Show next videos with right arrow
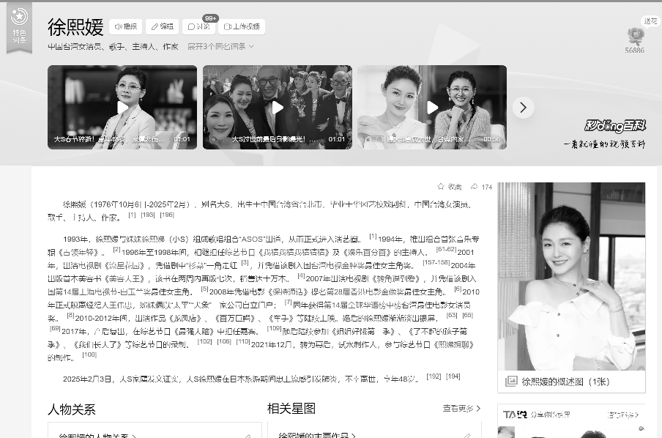662x438 pixels. pyautogui.click(x=522, y=108)
